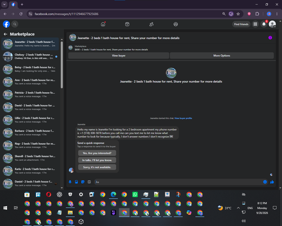Open the Facebook menu grid icon
The height and width of the screenshot is (226, 282).
coord(255,24)
